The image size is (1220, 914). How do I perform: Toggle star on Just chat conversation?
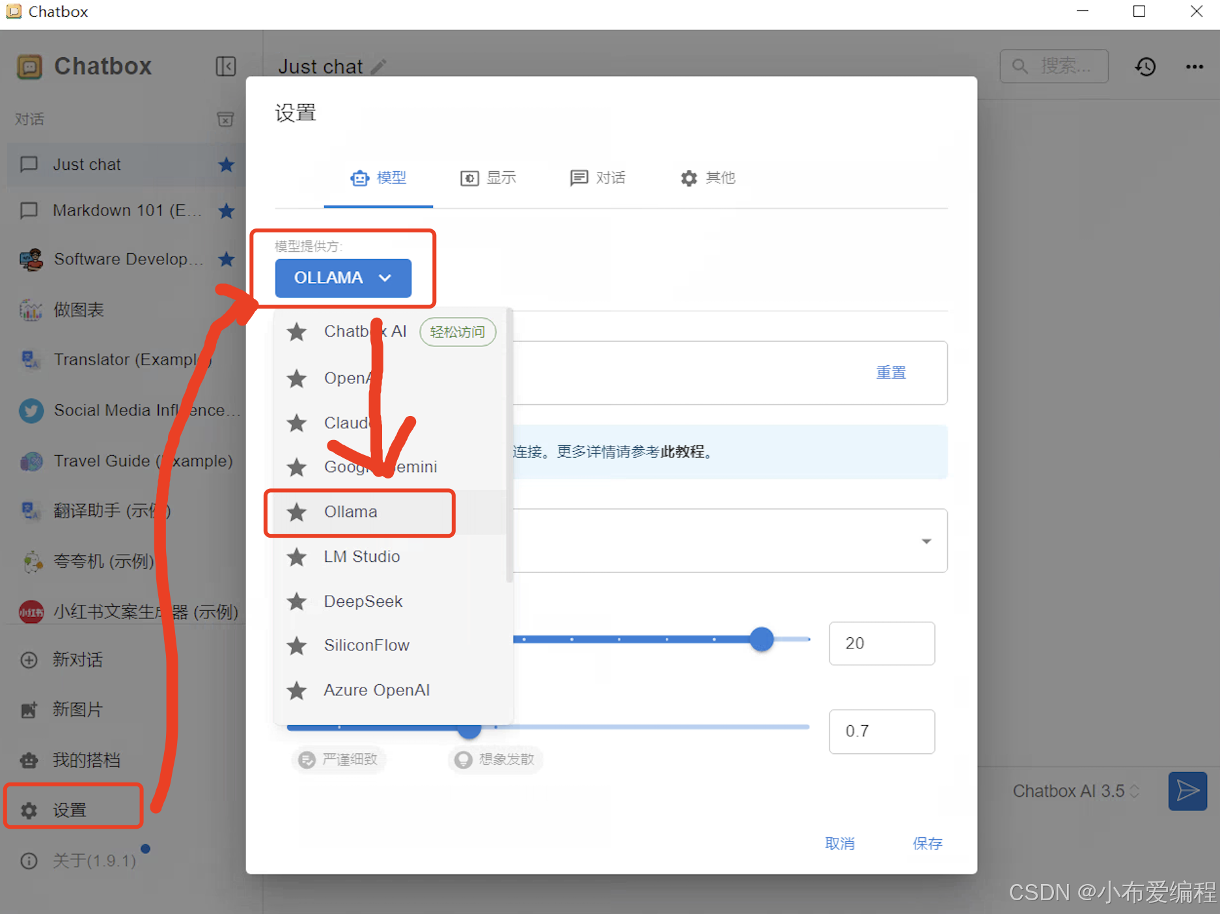tap(227, 165)
